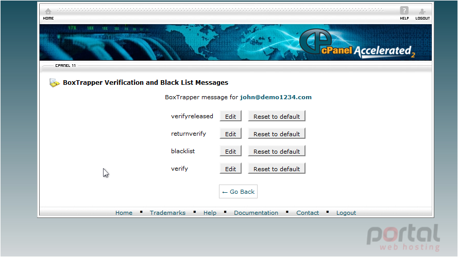Screen dimensions: 458x257
Task: Open the Trademarks footer link
Action: point(167,213)
